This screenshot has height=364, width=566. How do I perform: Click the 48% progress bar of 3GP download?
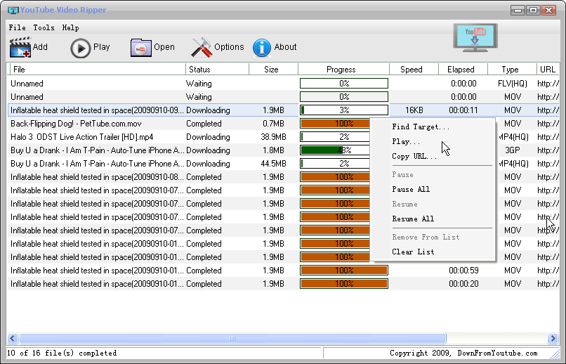(335, 150)
